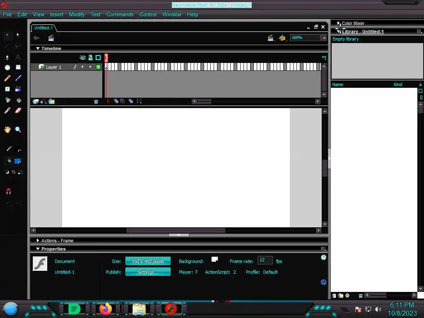
Task: Toggle green outline square of Layer 1
Action: [99, 67]
